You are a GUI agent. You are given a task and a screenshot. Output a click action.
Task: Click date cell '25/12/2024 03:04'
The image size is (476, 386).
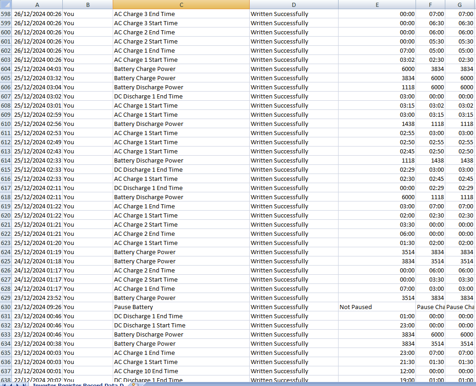(38, 87)
